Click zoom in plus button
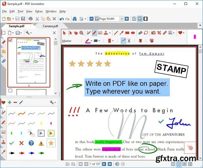The width and height of the screenshot is (203, 168). [127, 19]
